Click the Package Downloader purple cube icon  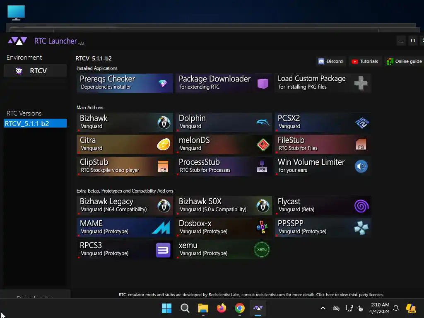point(263,83)
